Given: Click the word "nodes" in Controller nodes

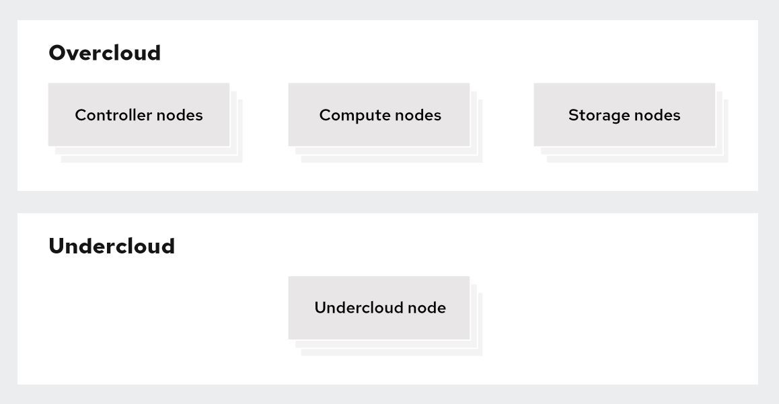Looking at the screenshot, I should coord(180,115).
